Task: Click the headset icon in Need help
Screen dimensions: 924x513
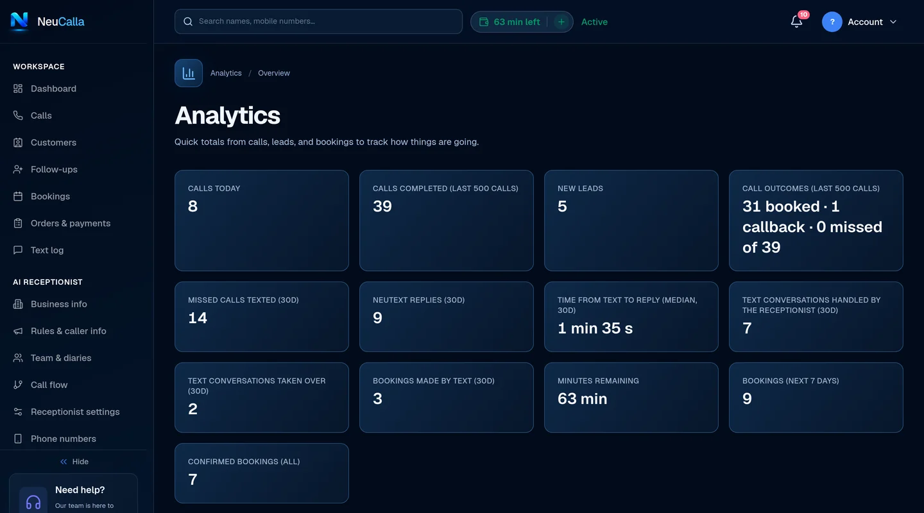Action: point(33,501)
